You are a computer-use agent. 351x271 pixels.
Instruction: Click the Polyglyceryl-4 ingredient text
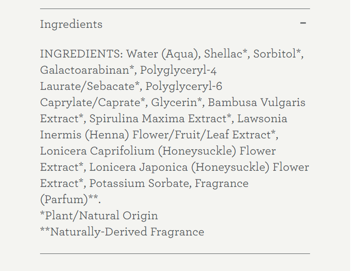(178, 71)
